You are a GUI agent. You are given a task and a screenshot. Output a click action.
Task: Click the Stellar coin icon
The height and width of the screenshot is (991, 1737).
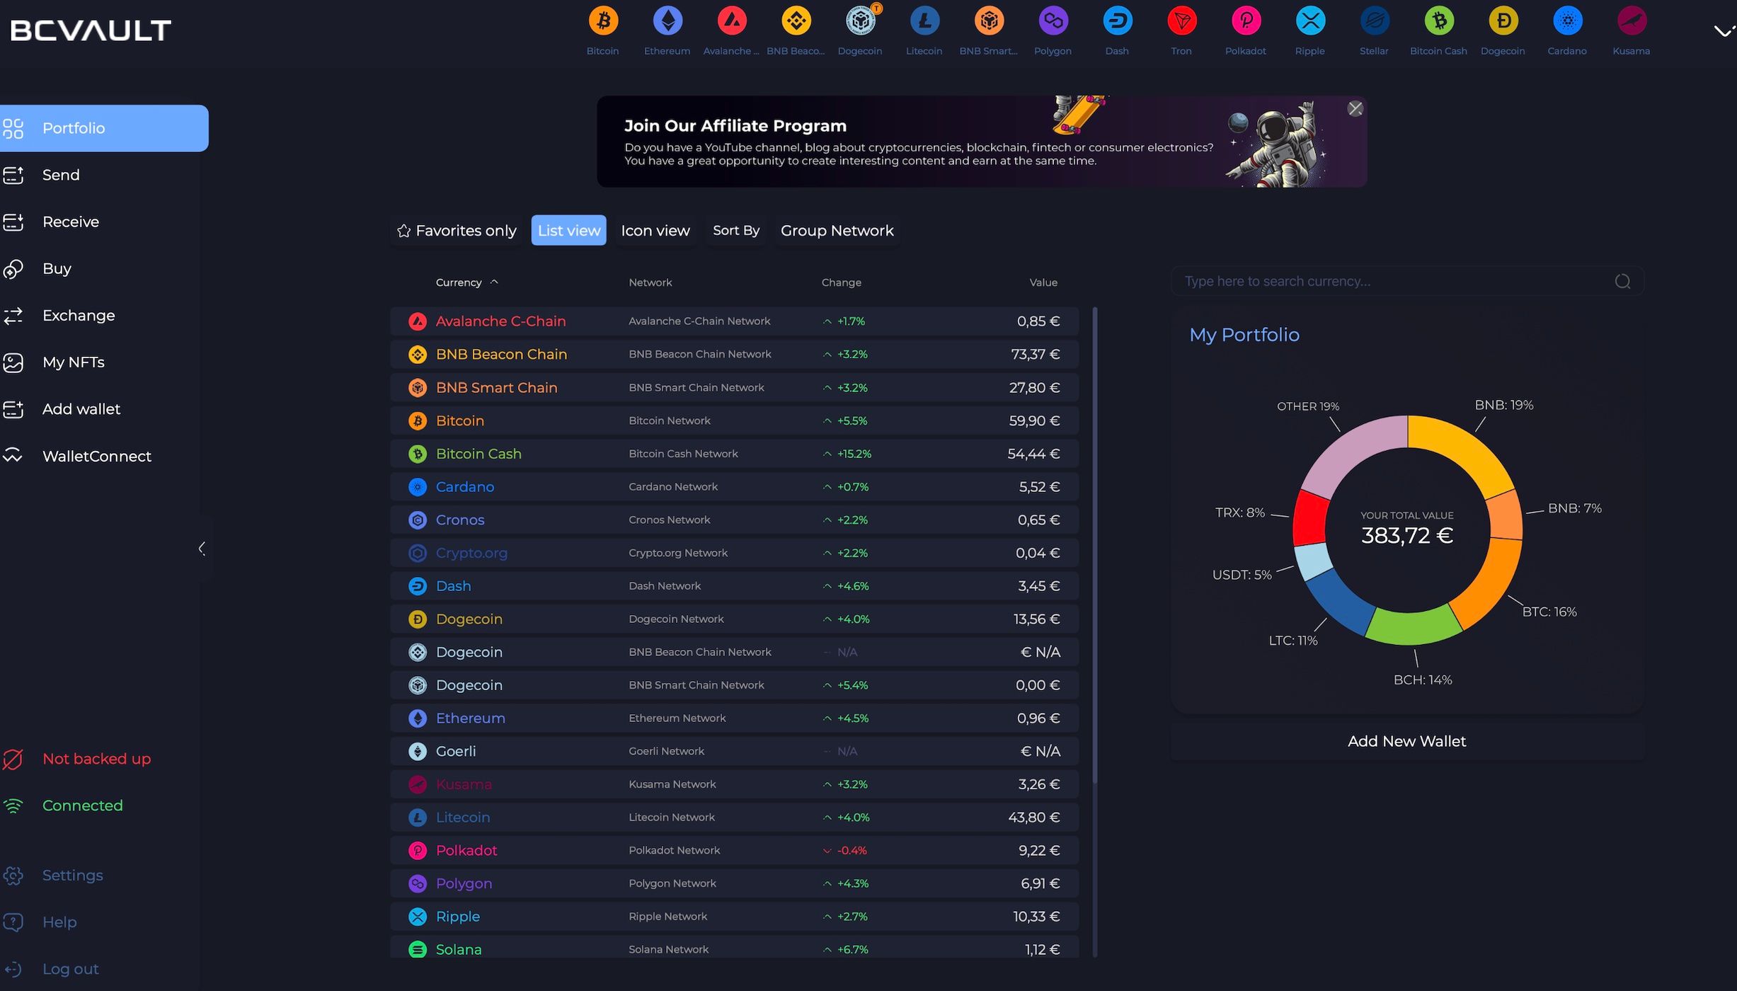click(x=1374, y=21)
